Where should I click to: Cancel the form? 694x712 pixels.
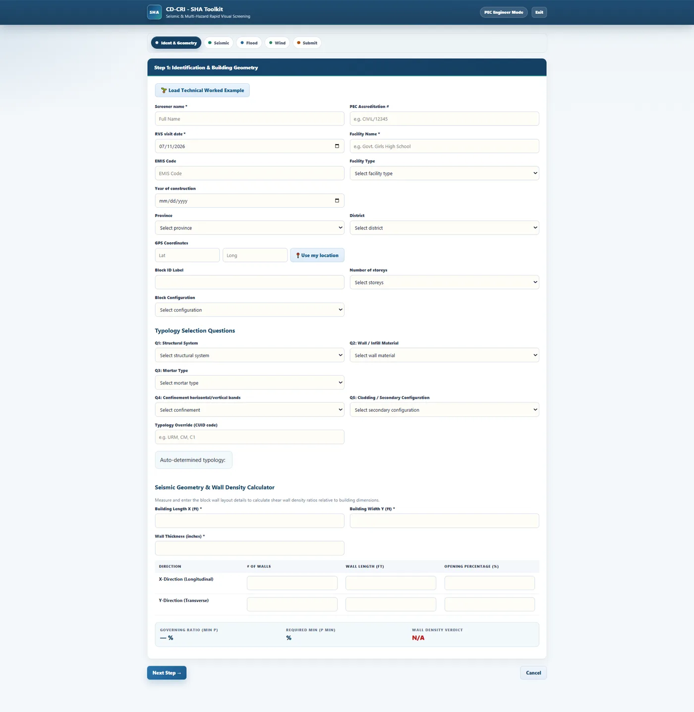click(533, 673)
